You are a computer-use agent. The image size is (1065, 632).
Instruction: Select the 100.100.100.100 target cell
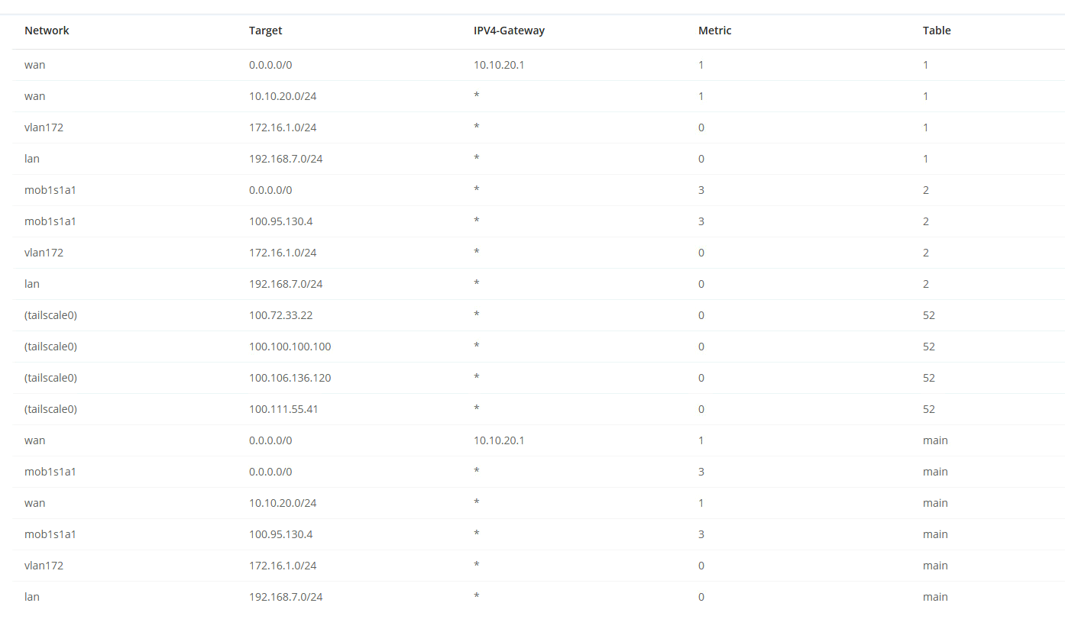pyautogui.click(x=290, y=347)
